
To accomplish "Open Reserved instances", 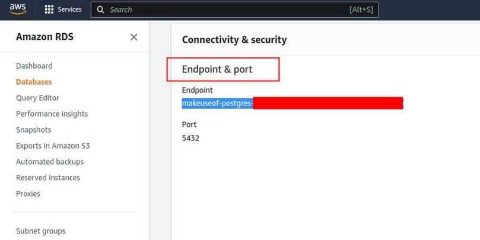I will (48, 178).
